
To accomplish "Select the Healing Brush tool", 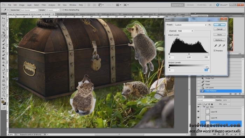I will tap(3, 41).
